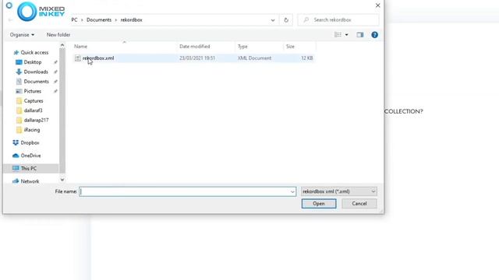Click the Network icon
The height and width of the screenshot is (280, 499).
pos(16,181)
